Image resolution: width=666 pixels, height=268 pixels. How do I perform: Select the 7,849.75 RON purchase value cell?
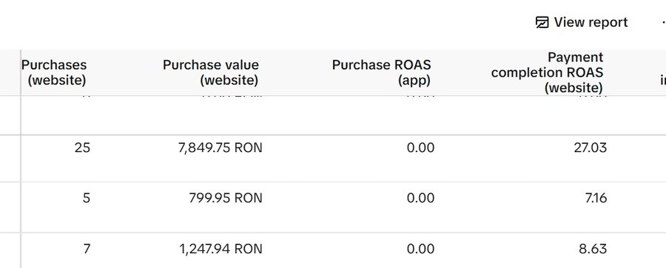point(220,148)
